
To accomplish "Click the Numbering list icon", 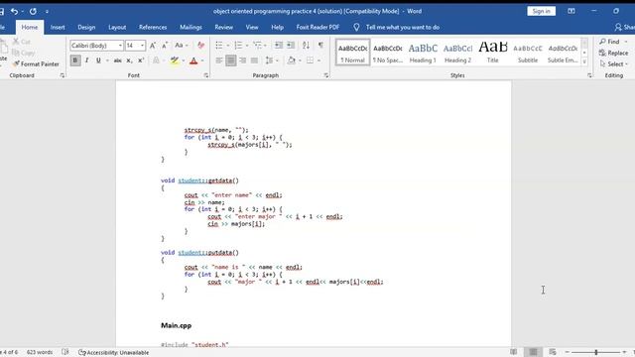I will click(x=238, y=46).
